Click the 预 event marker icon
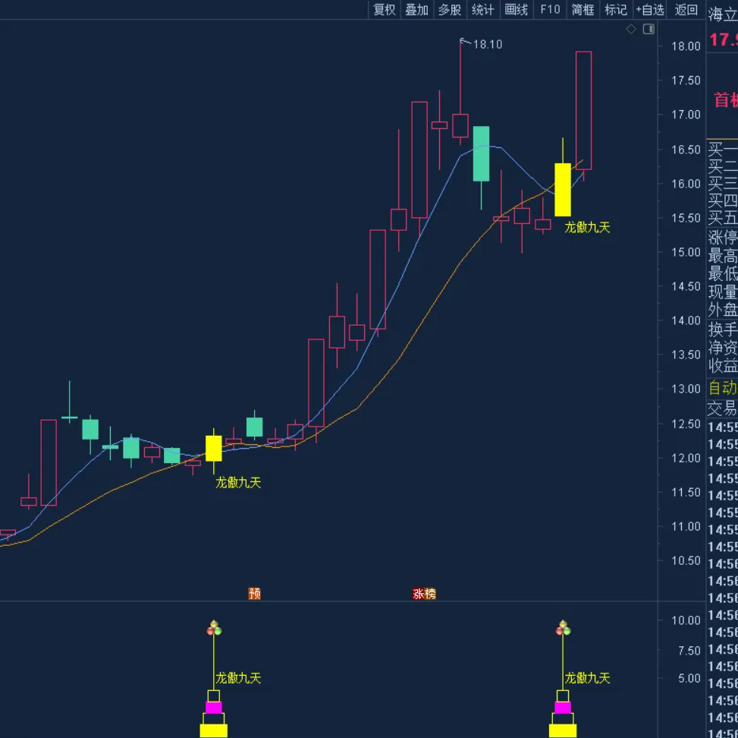The width and height of the screenshot is (738, 738). pyautogui.click(x=255, y=594)
